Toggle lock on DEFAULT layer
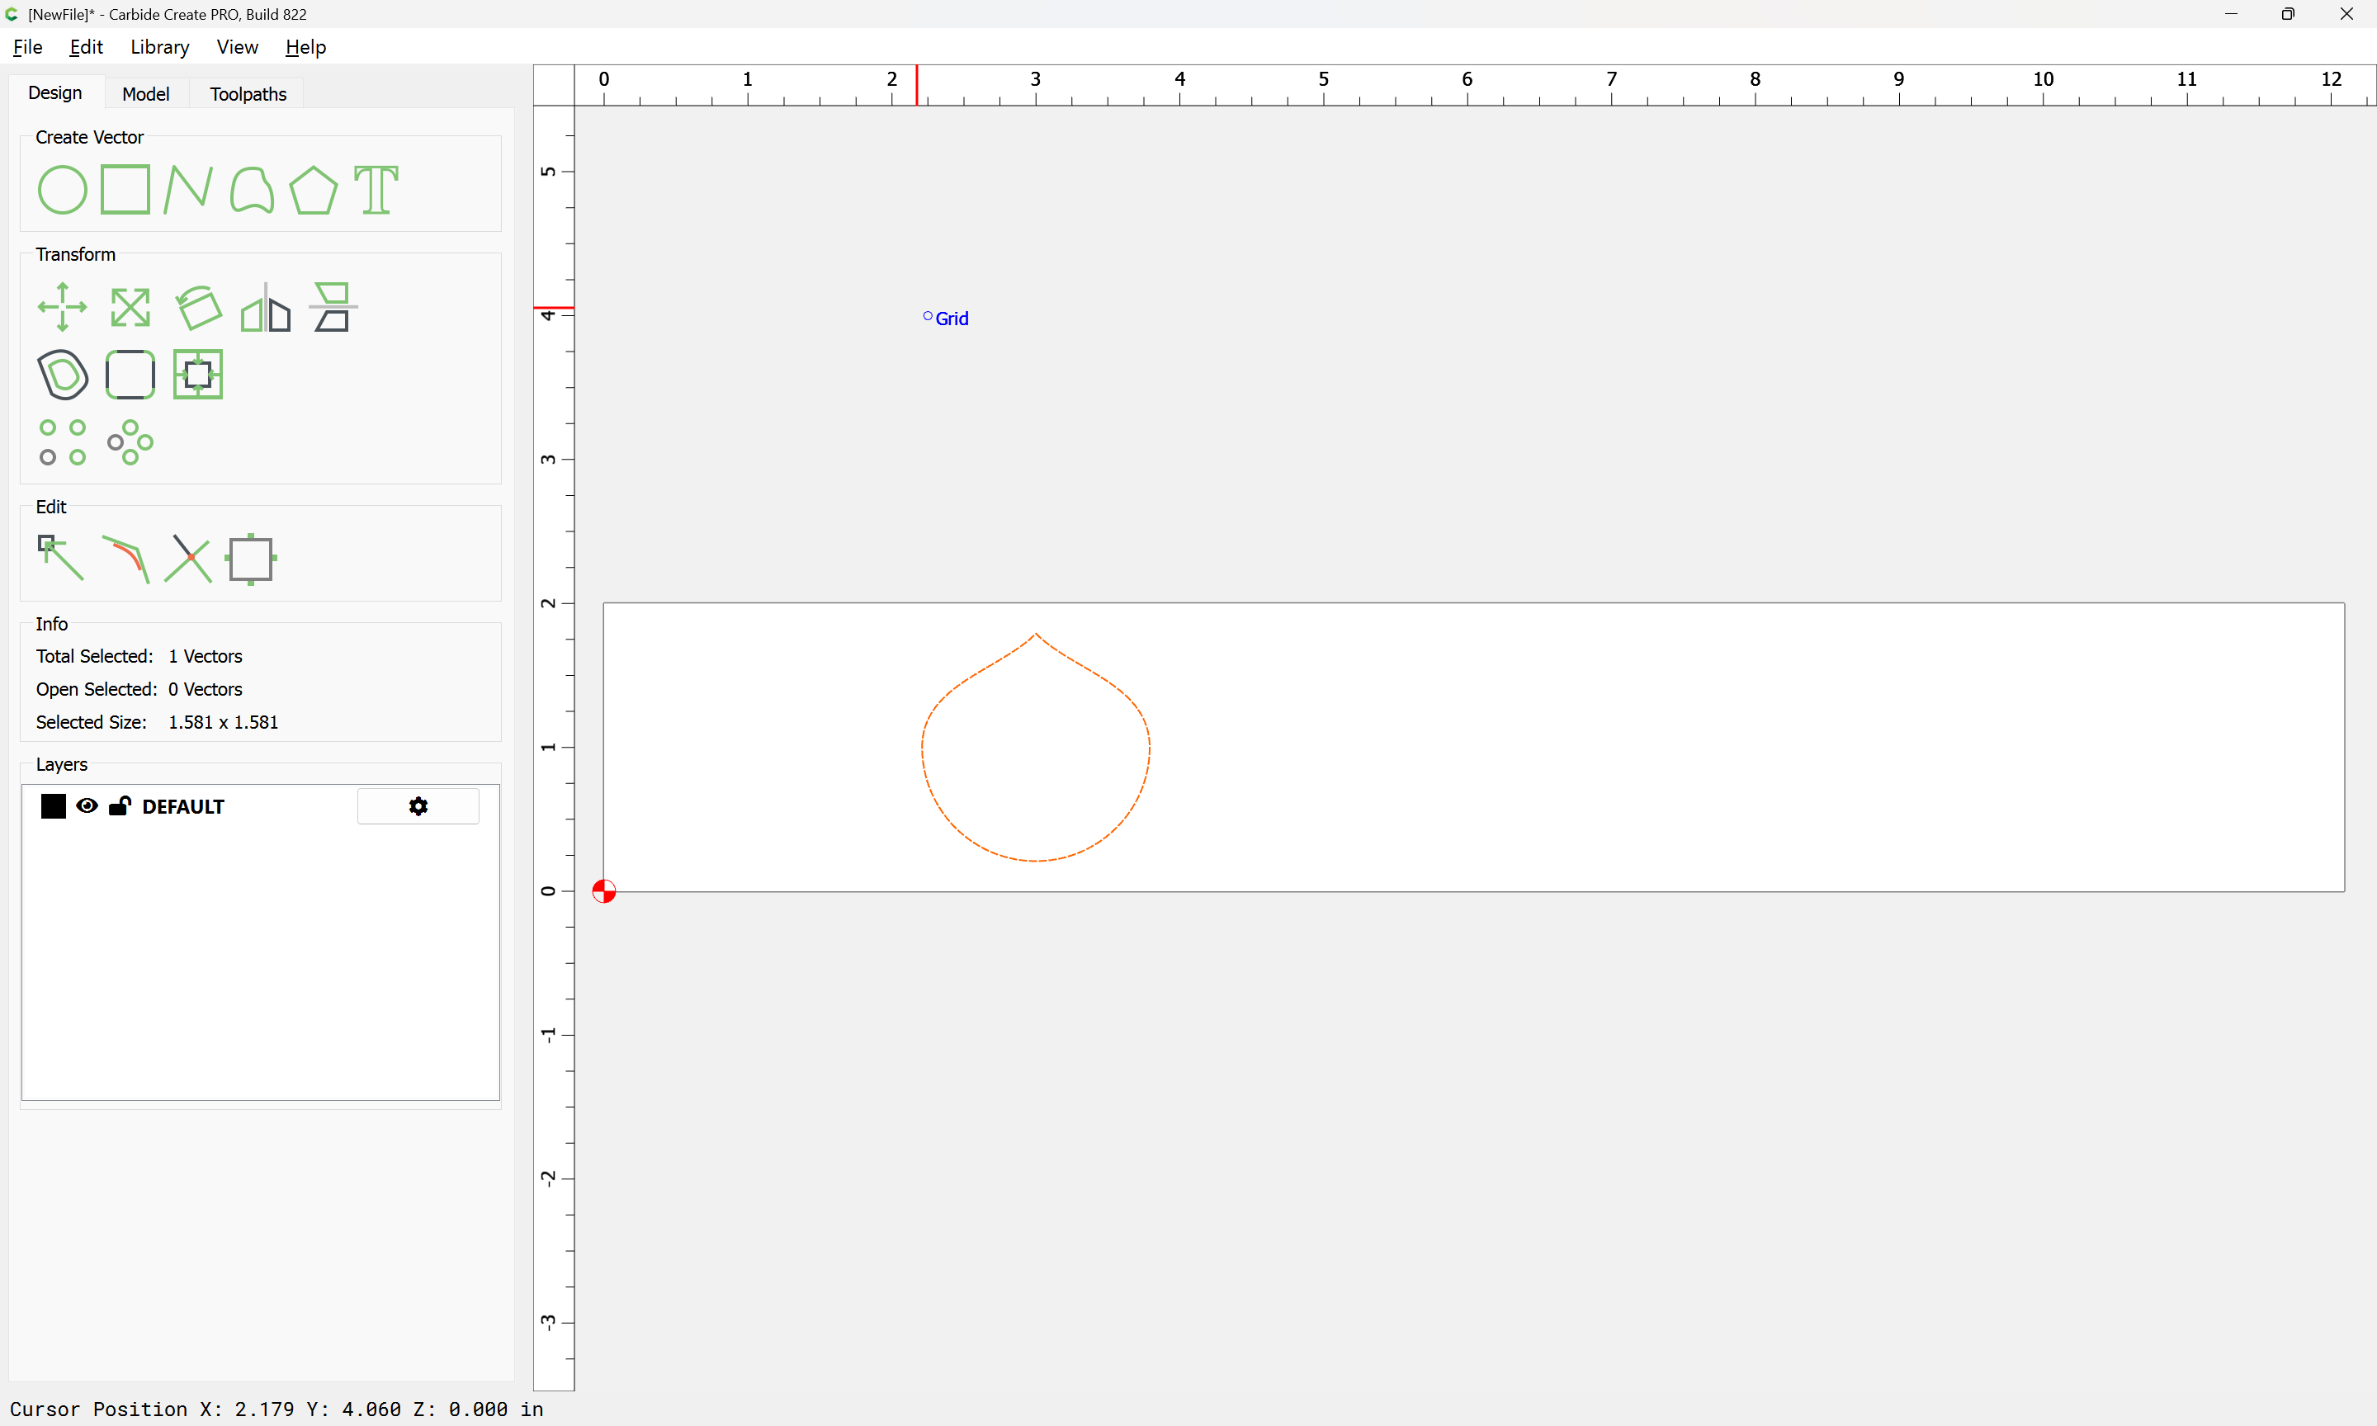2377x1426 pixels. coord(119,806)
